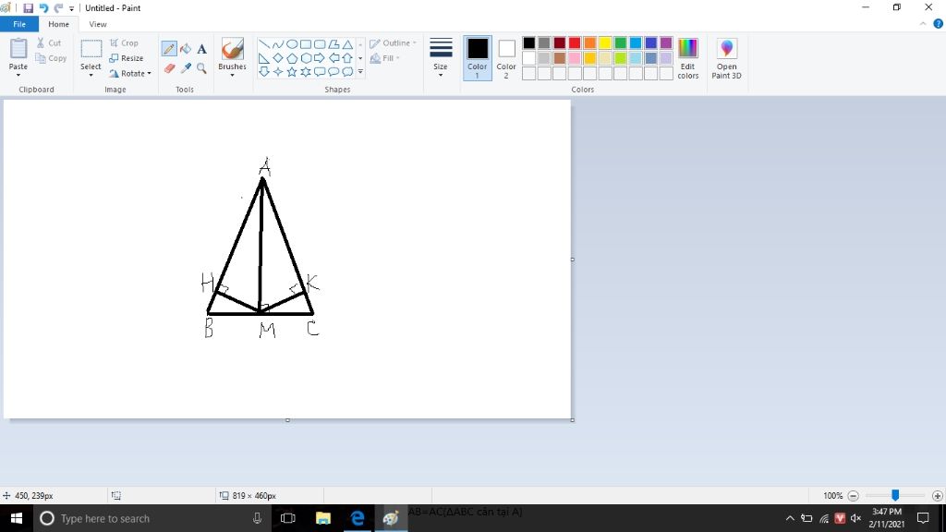This screenshot has height=532, width=946.
Task: Expand the Shapes gallery more arrow
Action: click(x=360, y=72)
